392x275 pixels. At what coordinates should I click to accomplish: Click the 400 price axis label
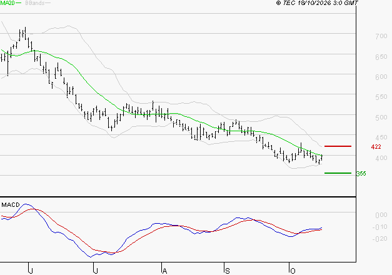(381, 157)
